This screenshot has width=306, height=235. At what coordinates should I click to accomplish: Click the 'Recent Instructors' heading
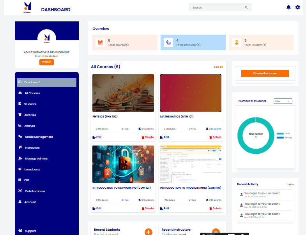coord(176,230)
